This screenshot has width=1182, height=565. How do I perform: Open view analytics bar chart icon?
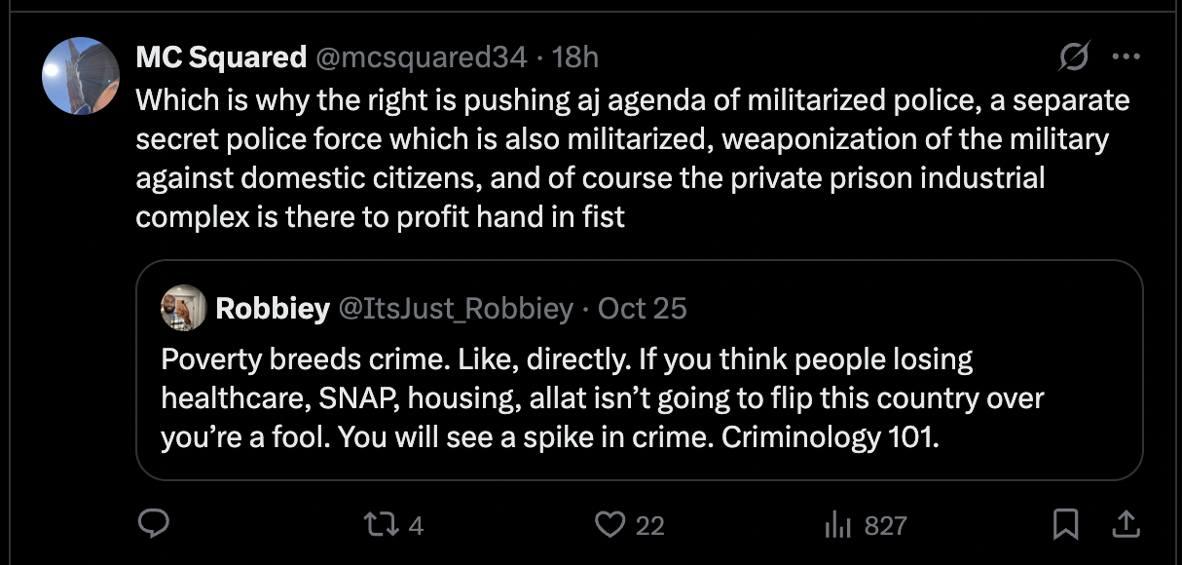coord(838,526)
